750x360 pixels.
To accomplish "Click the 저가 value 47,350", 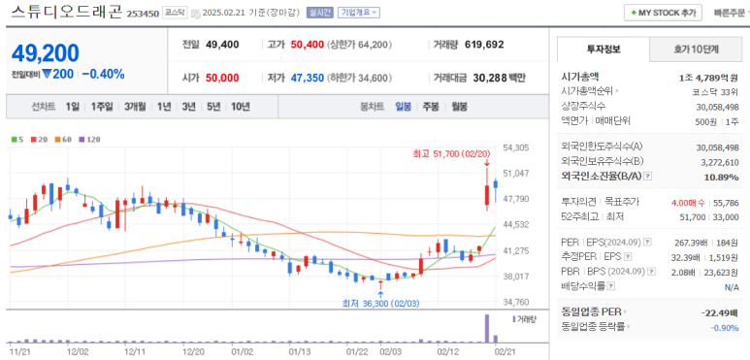I will pyautogui.click(x=307, y=78).
